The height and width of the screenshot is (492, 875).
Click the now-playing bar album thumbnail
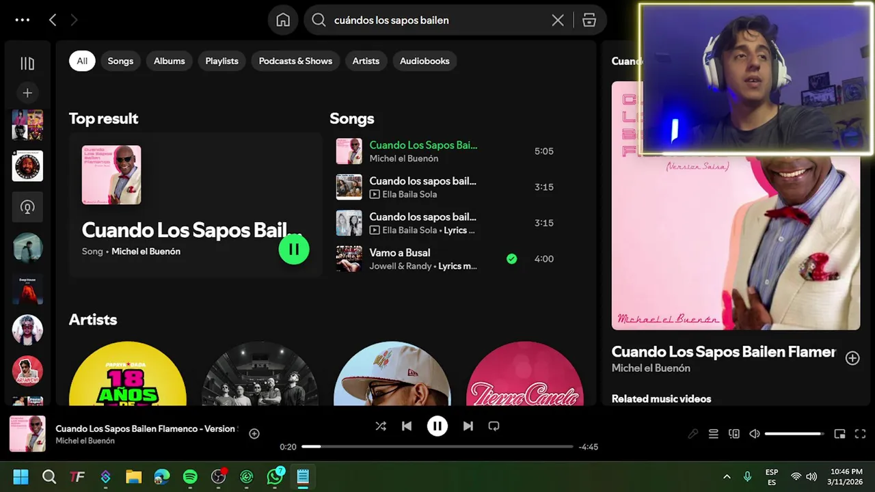(27, 434)
